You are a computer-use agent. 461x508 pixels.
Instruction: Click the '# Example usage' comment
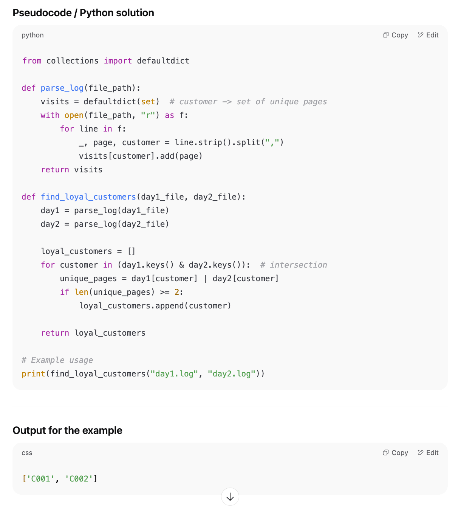(x=57, y=360)
